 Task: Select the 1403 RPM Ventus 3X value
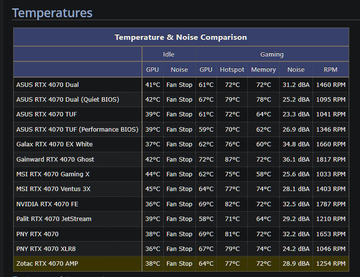pos(331,189)
